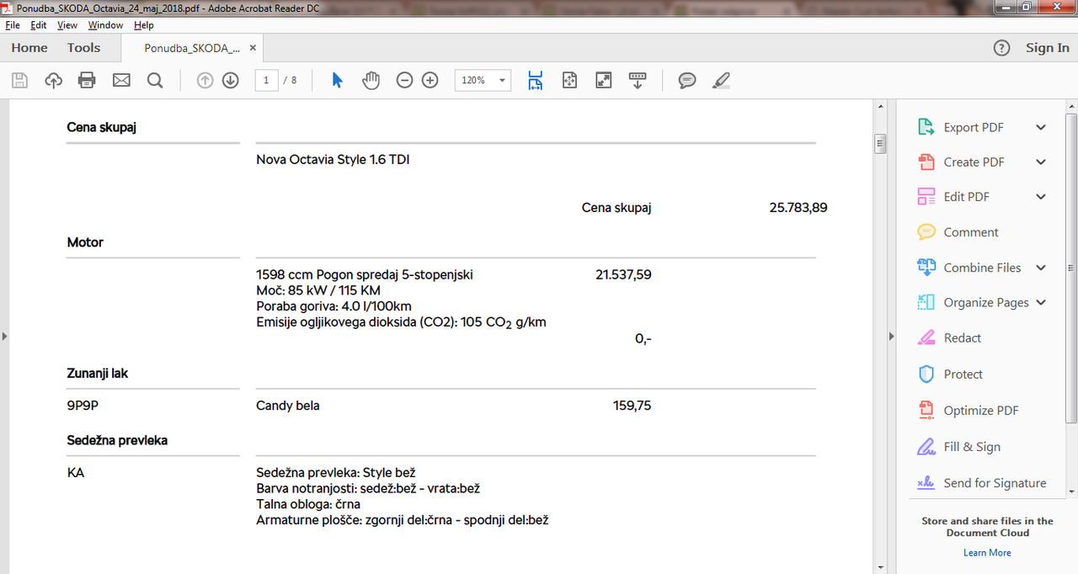The width and height of the screenshot is (1078, 574).
Task: Open Fill & Sign tool
Action: (972, 446)
